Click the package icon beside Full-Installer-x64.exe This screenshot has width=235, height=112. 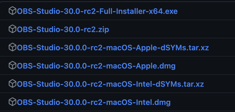coord(13,11)
